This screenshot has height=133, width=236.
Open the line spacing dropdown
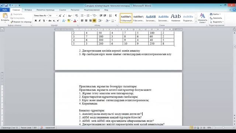tap(100, 21)
